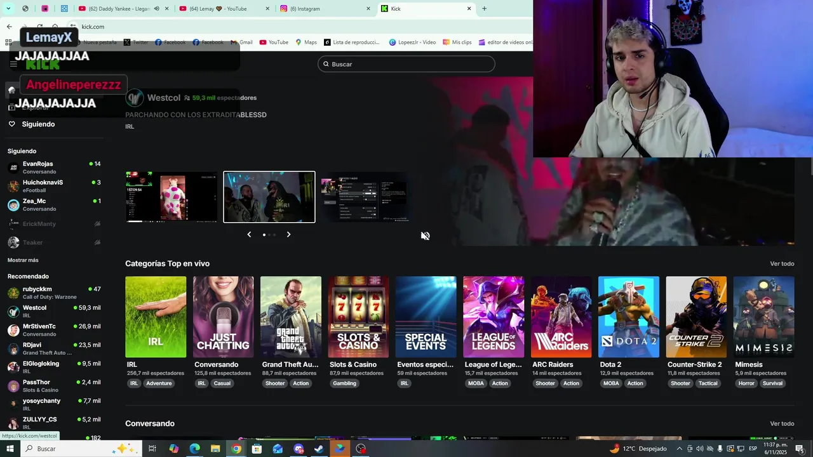The image size is (813, 457).
Task: Click the kick.com address bar
Action: tap(299, 27)
